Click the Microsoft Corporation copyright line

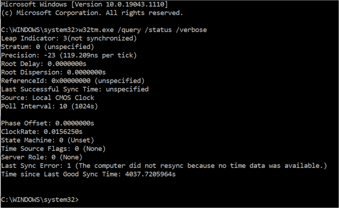point(92,13)
